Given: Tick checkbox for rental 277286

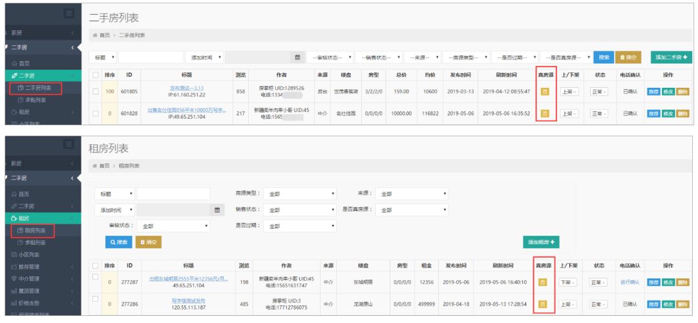Looking at the screenshot, I should pyautogui.click(x=95, y=299).
